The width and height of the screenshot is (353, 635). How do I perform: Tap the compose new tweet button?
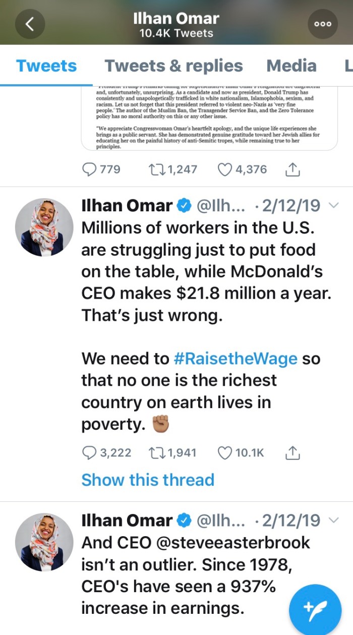[x=315, y=609]
